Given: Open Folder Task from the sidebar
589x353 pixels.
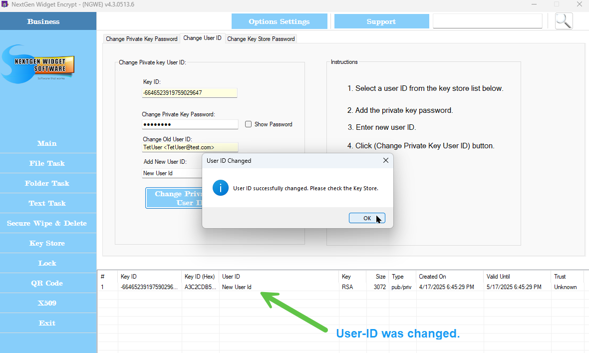Looking at the screenshot, I should tap(47, 183).
